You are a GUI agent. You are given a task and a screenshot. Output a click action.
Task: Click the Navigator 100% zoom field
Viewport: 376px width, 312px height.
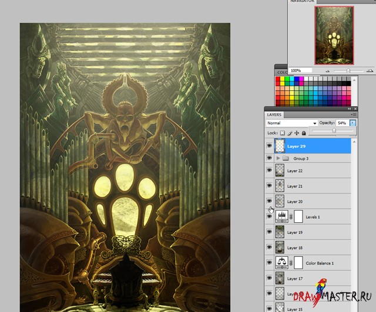pyautogui.click(x=300, y=70)
